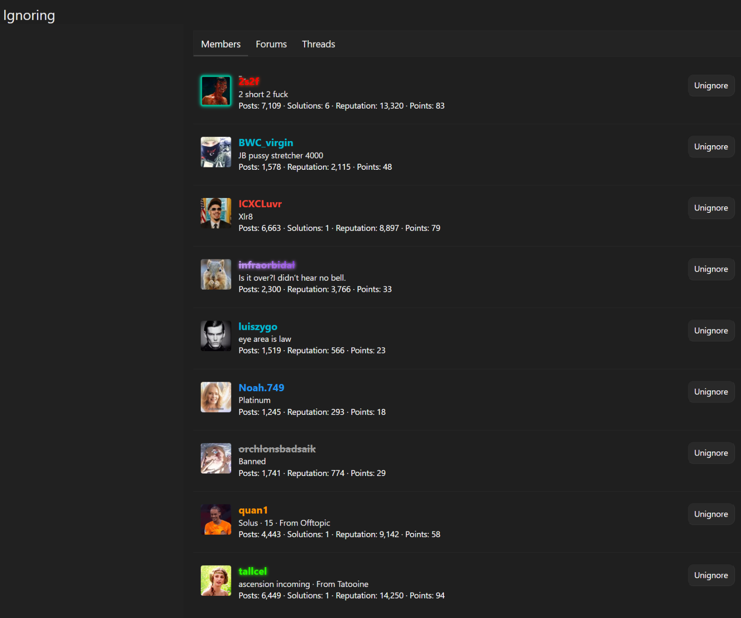Click Noah.749's avatar thumbnail

click(216, 397)
